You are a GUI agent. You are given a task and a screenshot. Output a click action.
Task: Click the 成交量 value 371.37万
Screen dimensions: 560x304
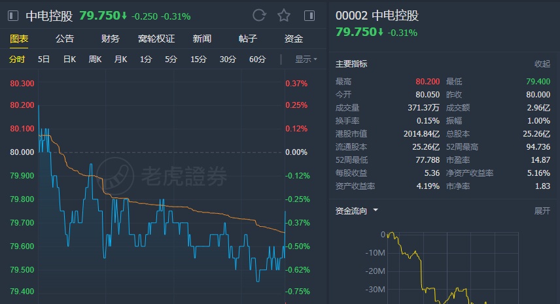click(x=423, y=108)
